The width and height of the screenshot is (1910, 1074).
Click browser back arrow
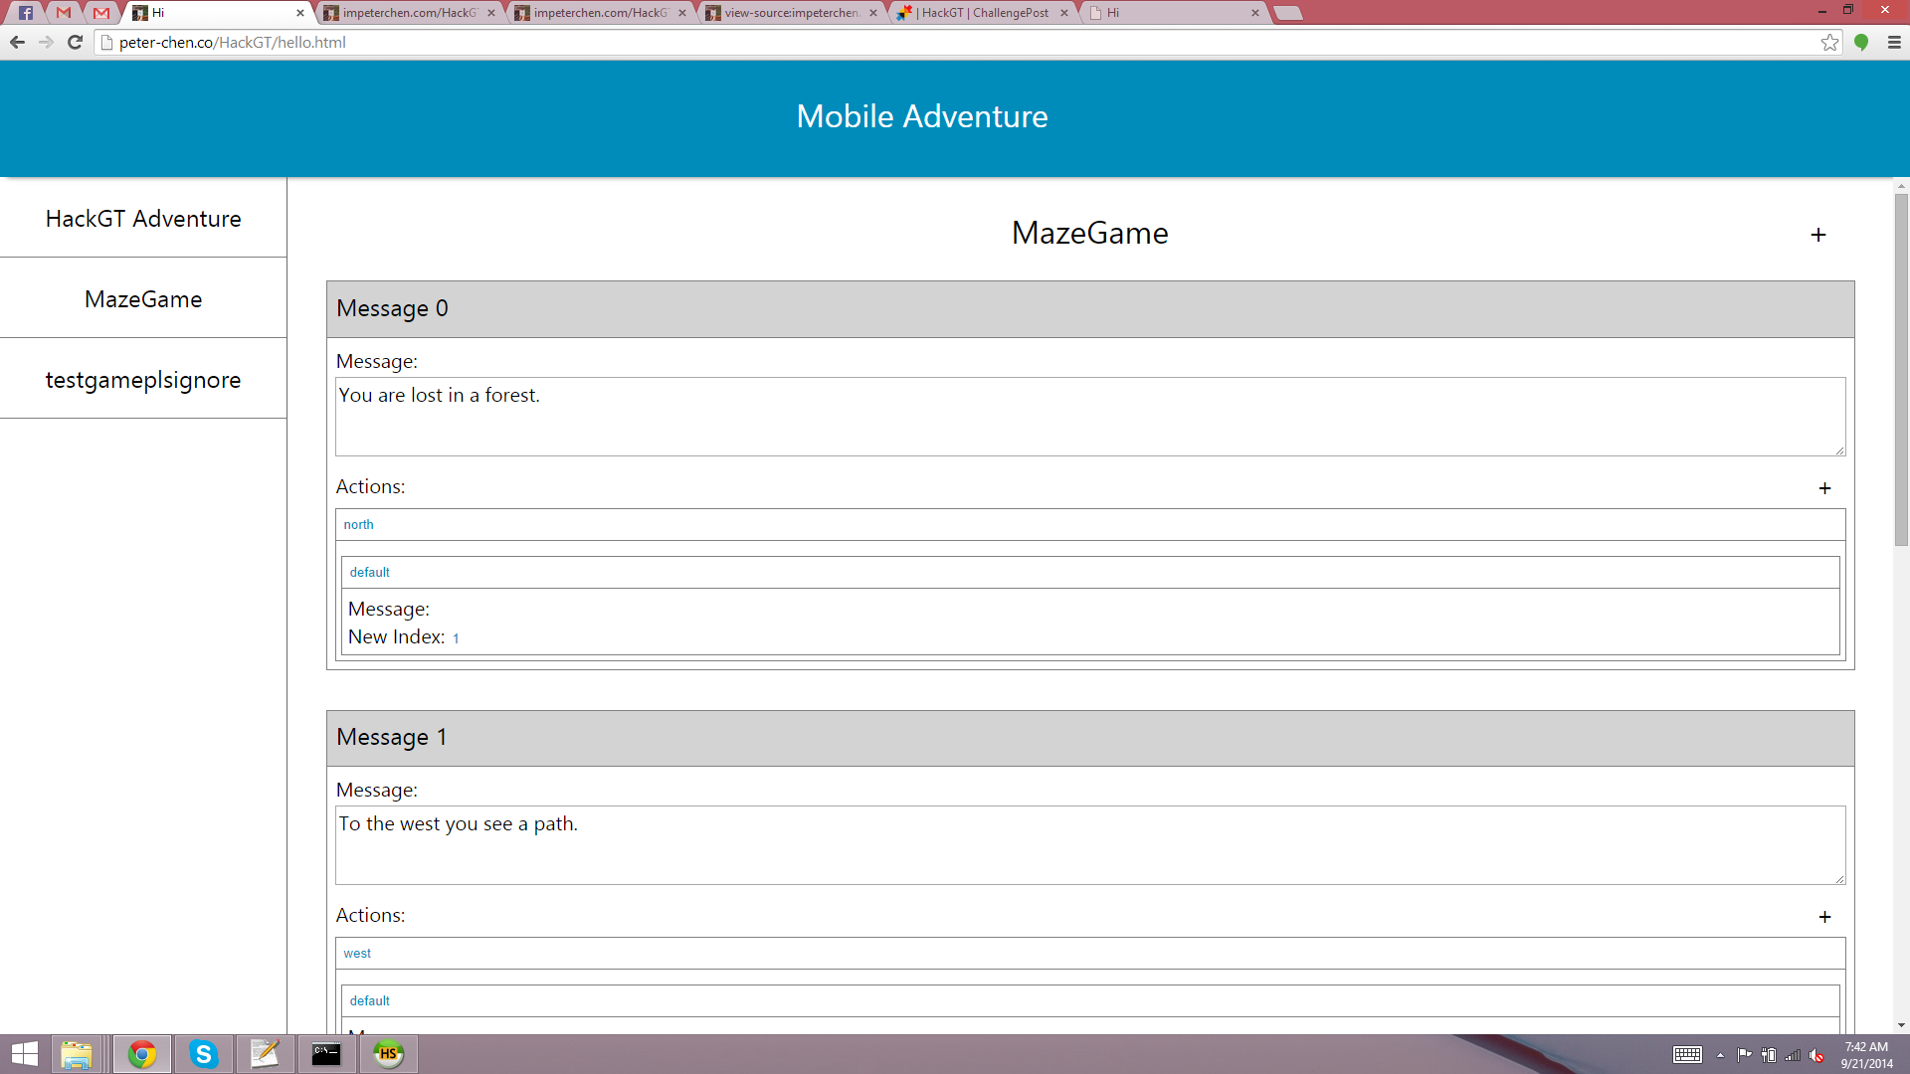point(17,42)
